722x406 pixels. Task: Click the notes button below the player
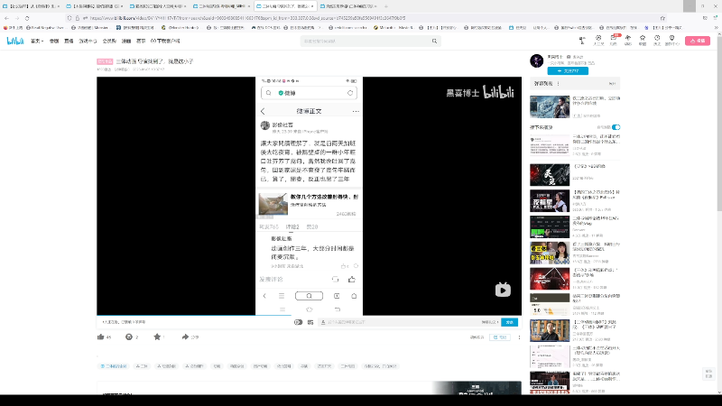(x=500, y=337)
